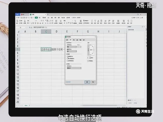Click the fill color icon
The height and width of the screenshot is (122, 163).
tap(38, 23)
